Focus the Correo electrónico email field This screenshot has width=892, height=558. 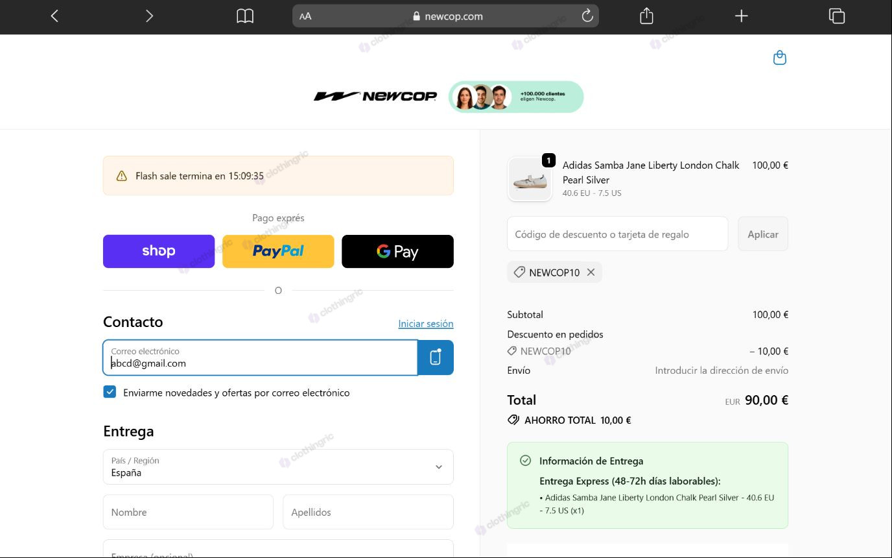pyautogui.click(x=260, y=358)
